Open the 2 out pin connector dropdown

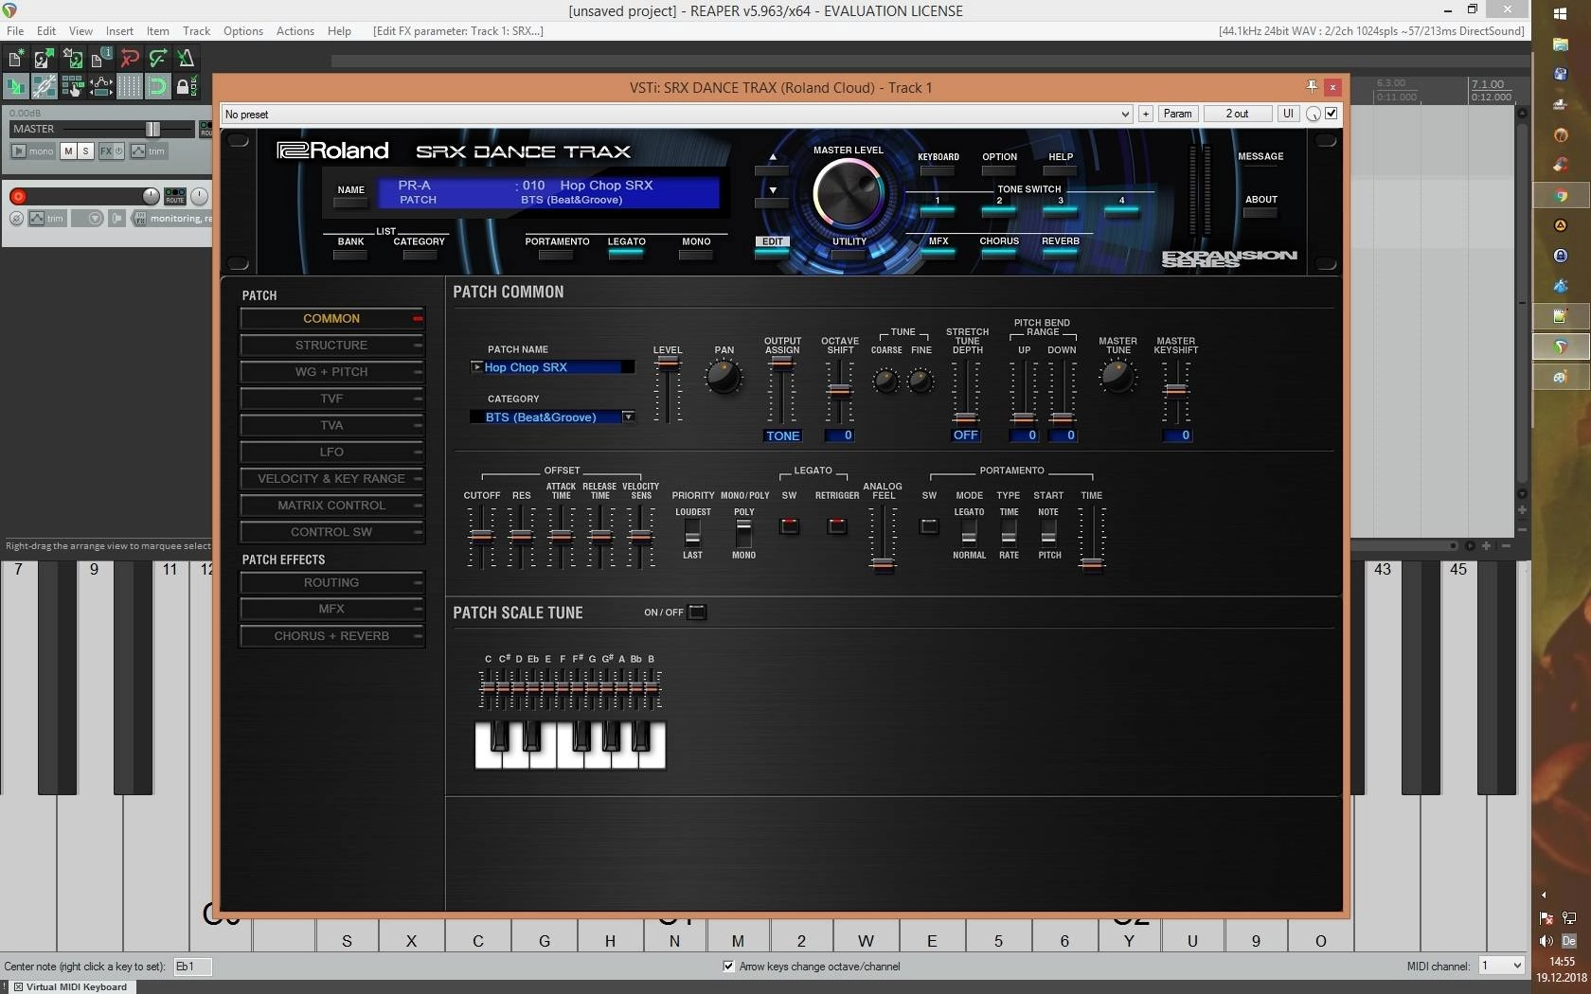[x=1237, y=114]
